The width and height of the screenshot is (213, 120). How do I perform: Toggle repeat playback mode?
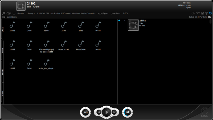193,13
